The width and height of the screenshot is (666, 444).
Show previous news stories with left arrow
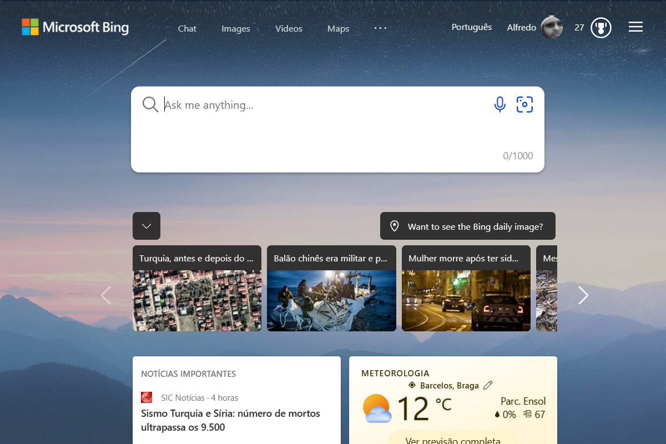(106, 295)
